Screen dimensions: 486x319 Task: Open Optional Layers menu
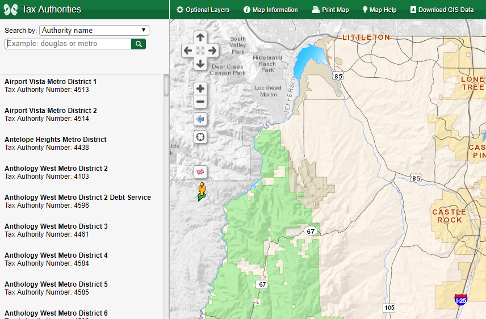[203, 10]
